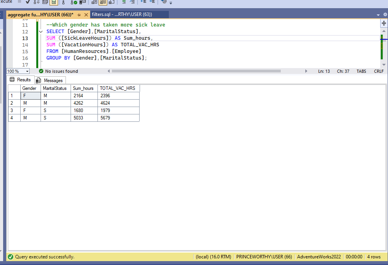Open the 100 % zoom dropdown
Screen dimensions: 388x265
(27, 71)
